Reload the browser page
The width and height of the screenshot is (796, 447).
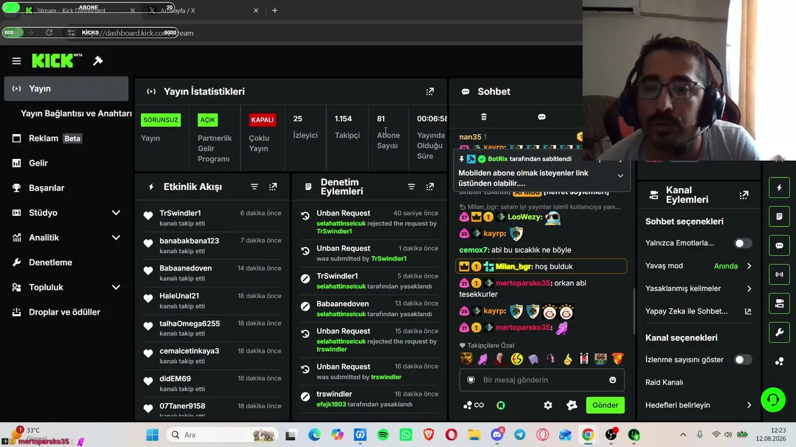(x=49, y=32)
